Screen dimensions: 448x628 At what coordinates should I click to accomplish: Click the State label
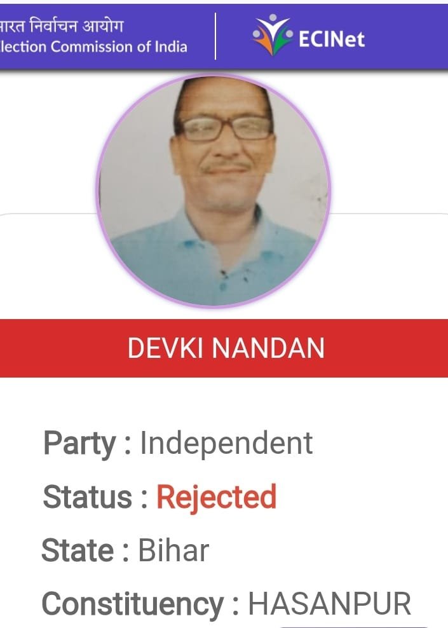(x=78, y=550)
